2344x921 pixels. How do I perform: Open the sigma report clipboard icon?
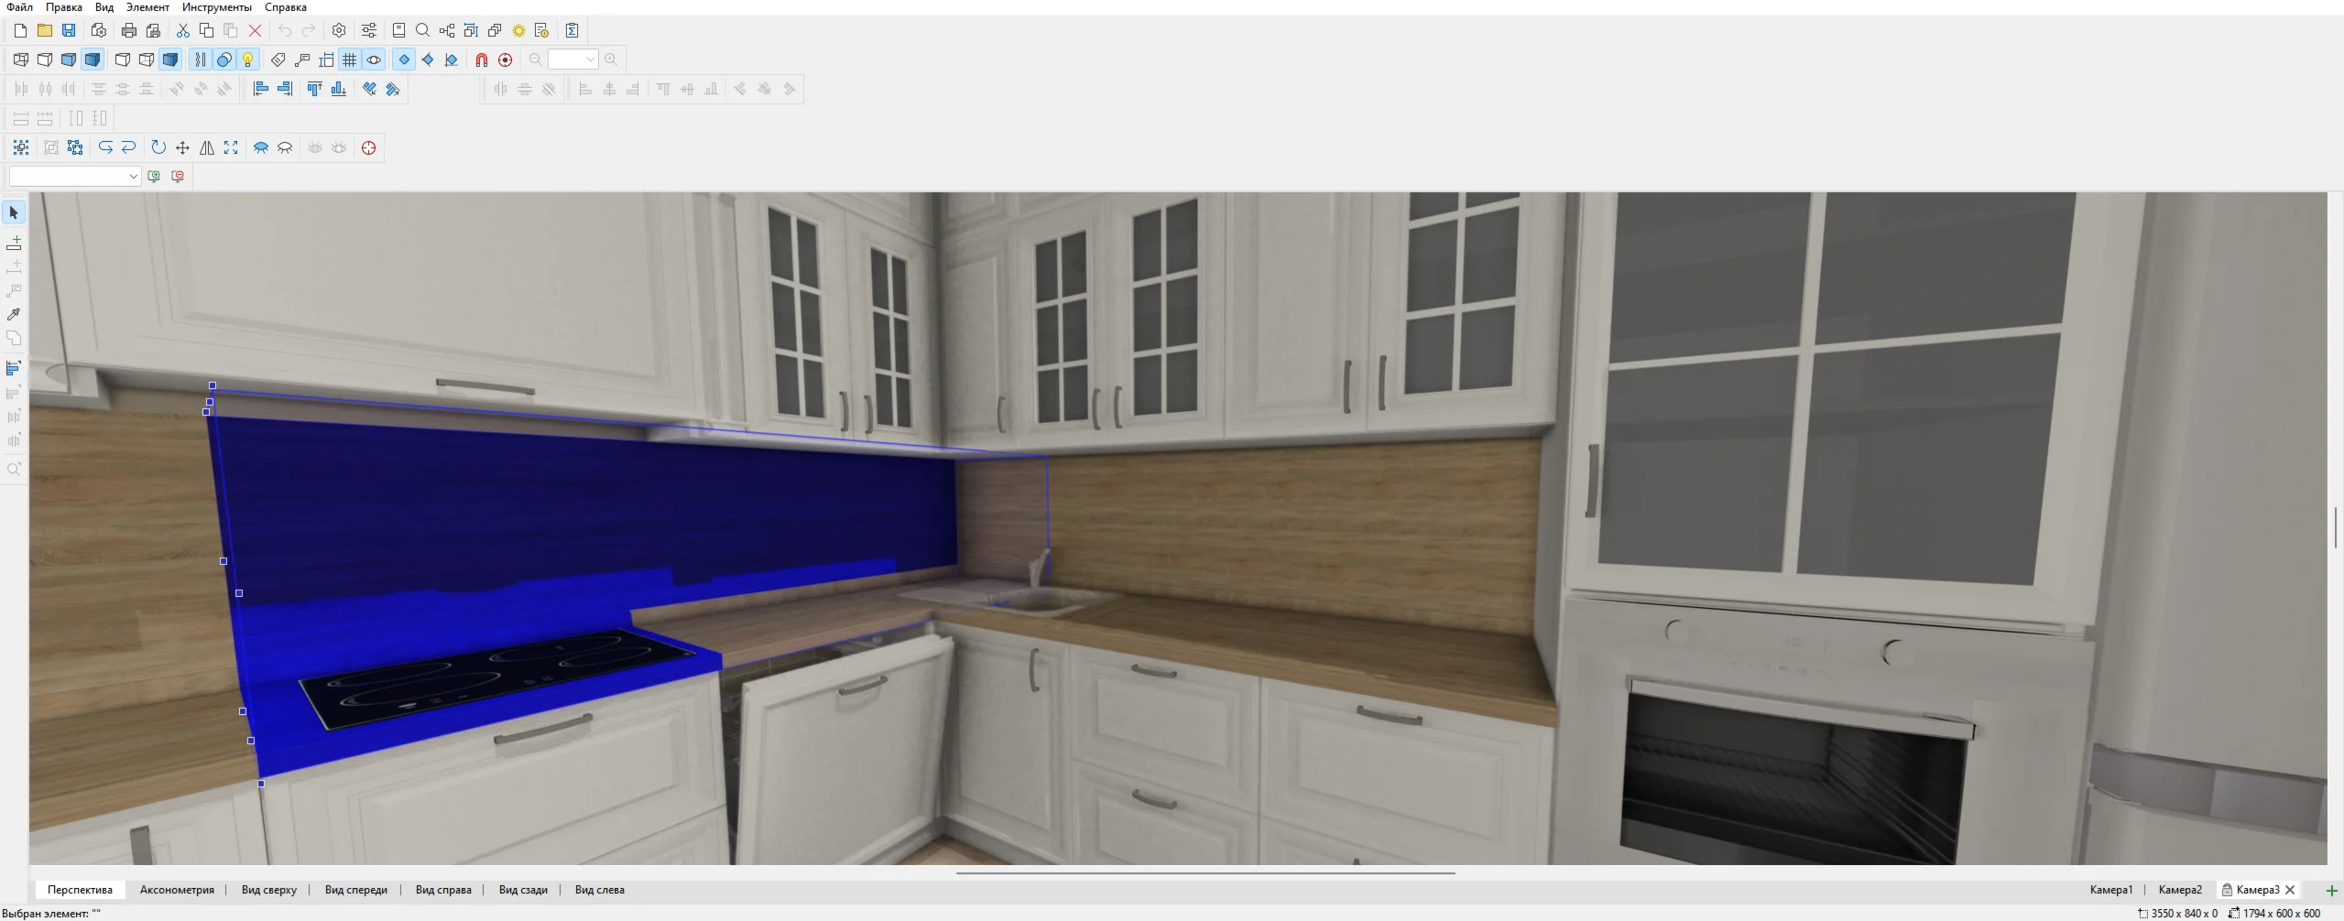tap(572, 30)
